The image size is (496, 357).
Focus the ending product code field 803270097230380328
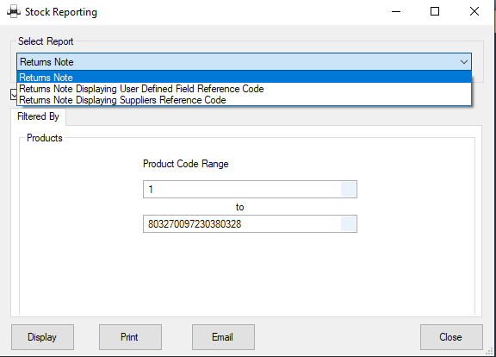[x=242, y=224]
